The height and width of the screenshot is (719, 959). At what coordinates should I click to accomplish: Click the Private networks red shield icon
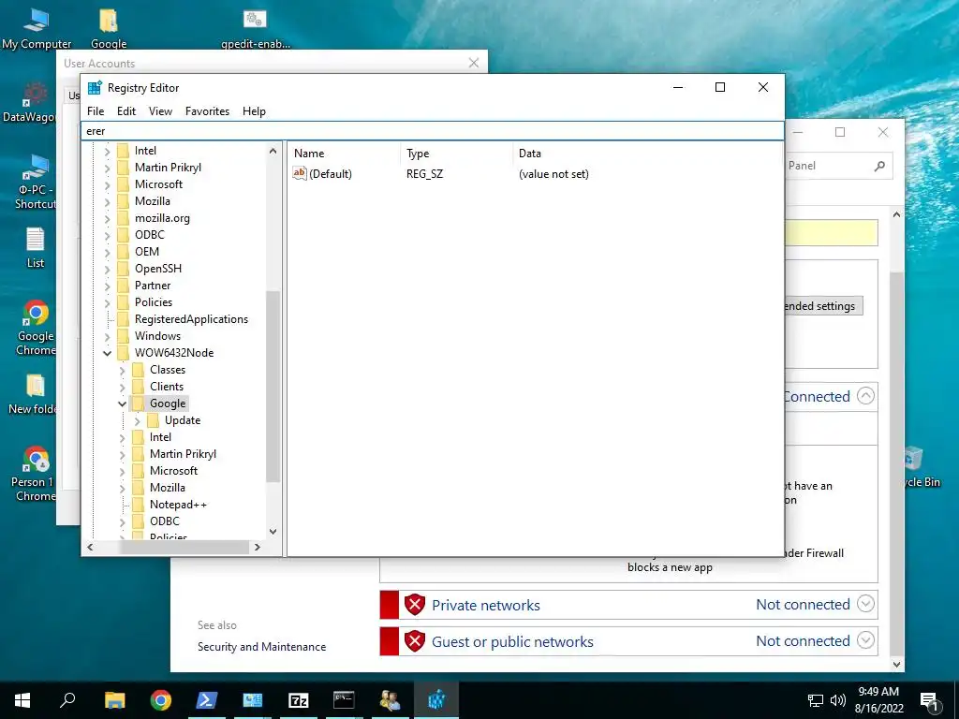point(415,605)
